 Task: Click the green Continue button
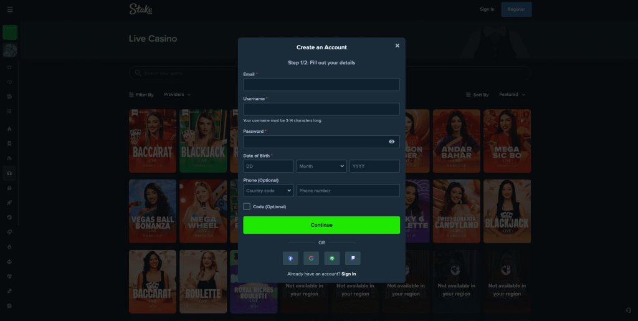(x=321, y=225)
